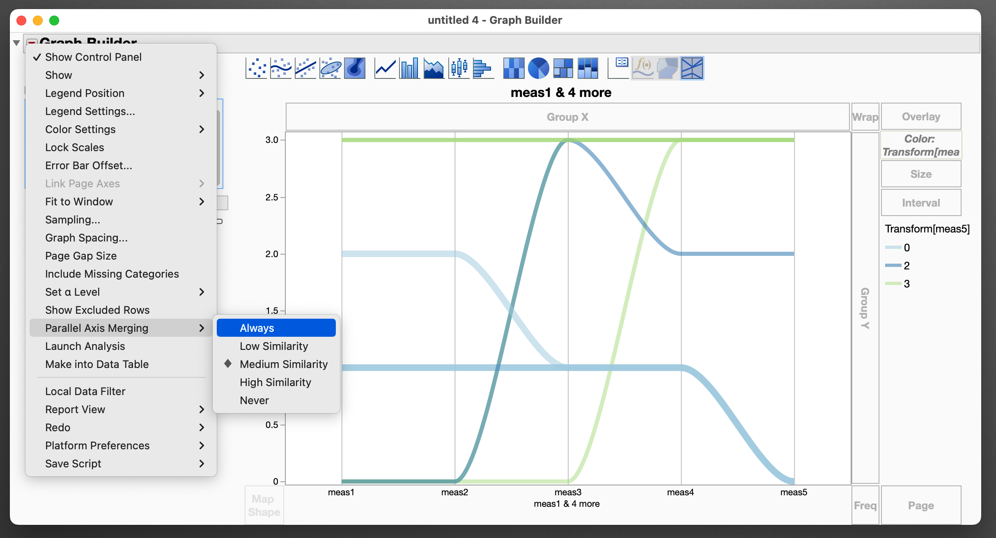Click Make into Data Table
The width and height of the screenshot is (996, 538).
coord(97,364)
